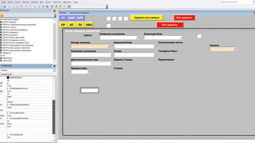Select the ZZFFF1 (Маска) sheet in project tree

(x=9, y=22)
